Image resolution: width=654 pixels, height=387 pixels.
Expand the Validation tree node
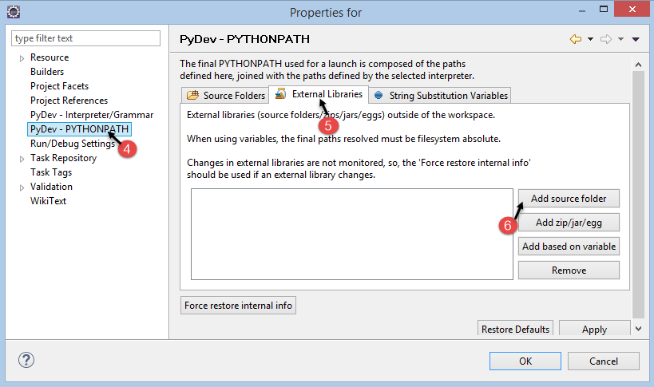[22, 188]
